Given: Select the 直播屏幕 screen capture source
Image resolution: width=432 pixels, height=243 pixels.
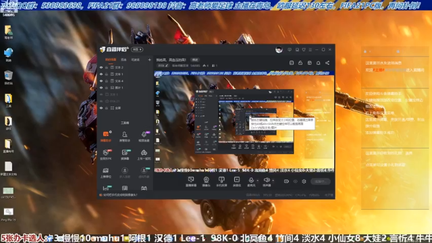Looking at the screenshot, I should click(191, 182).
